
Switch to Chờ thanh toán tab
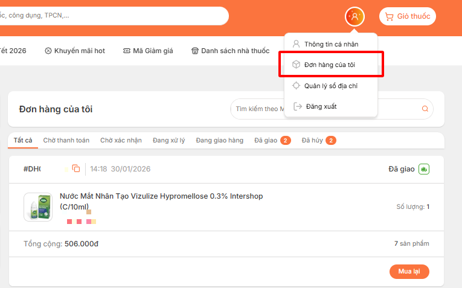click(66, 140)
